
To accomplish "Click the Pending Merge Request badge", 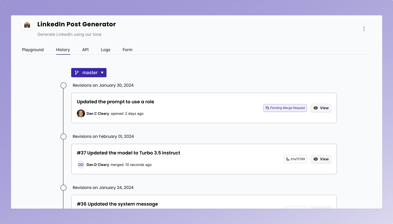I will point(285,108).
